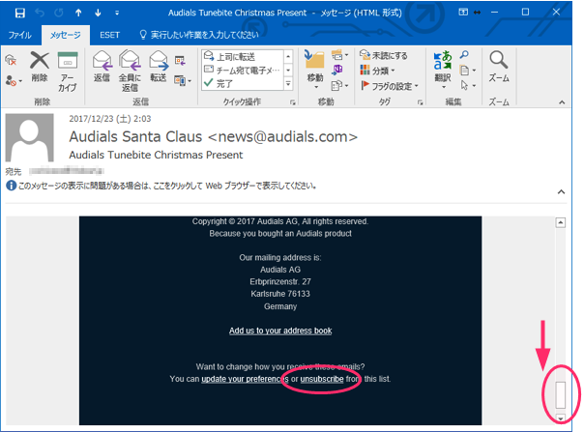This screenshot has height=432, width=584.
Task: Click update your preferences link
Action: 245,379
